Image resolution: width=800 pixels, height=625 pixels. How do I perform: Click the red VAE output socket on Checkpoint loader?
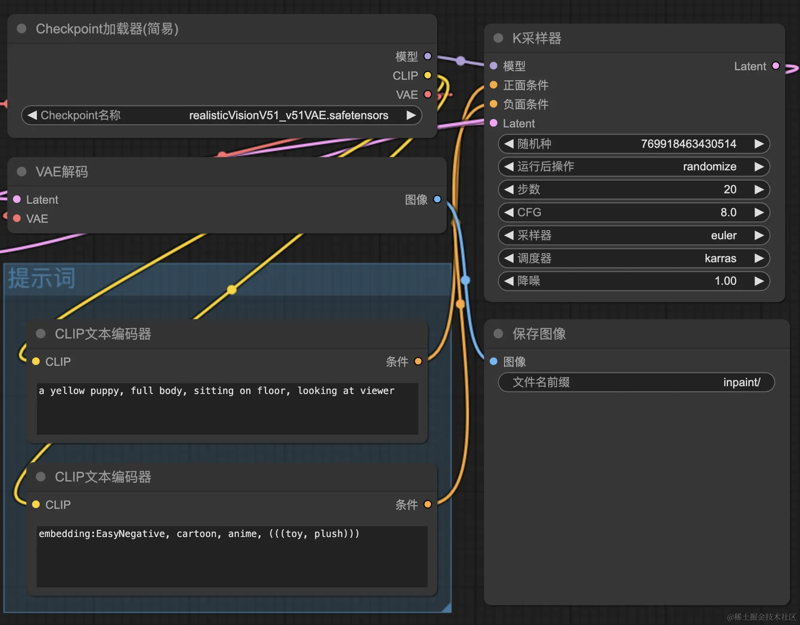pos(428,94)
